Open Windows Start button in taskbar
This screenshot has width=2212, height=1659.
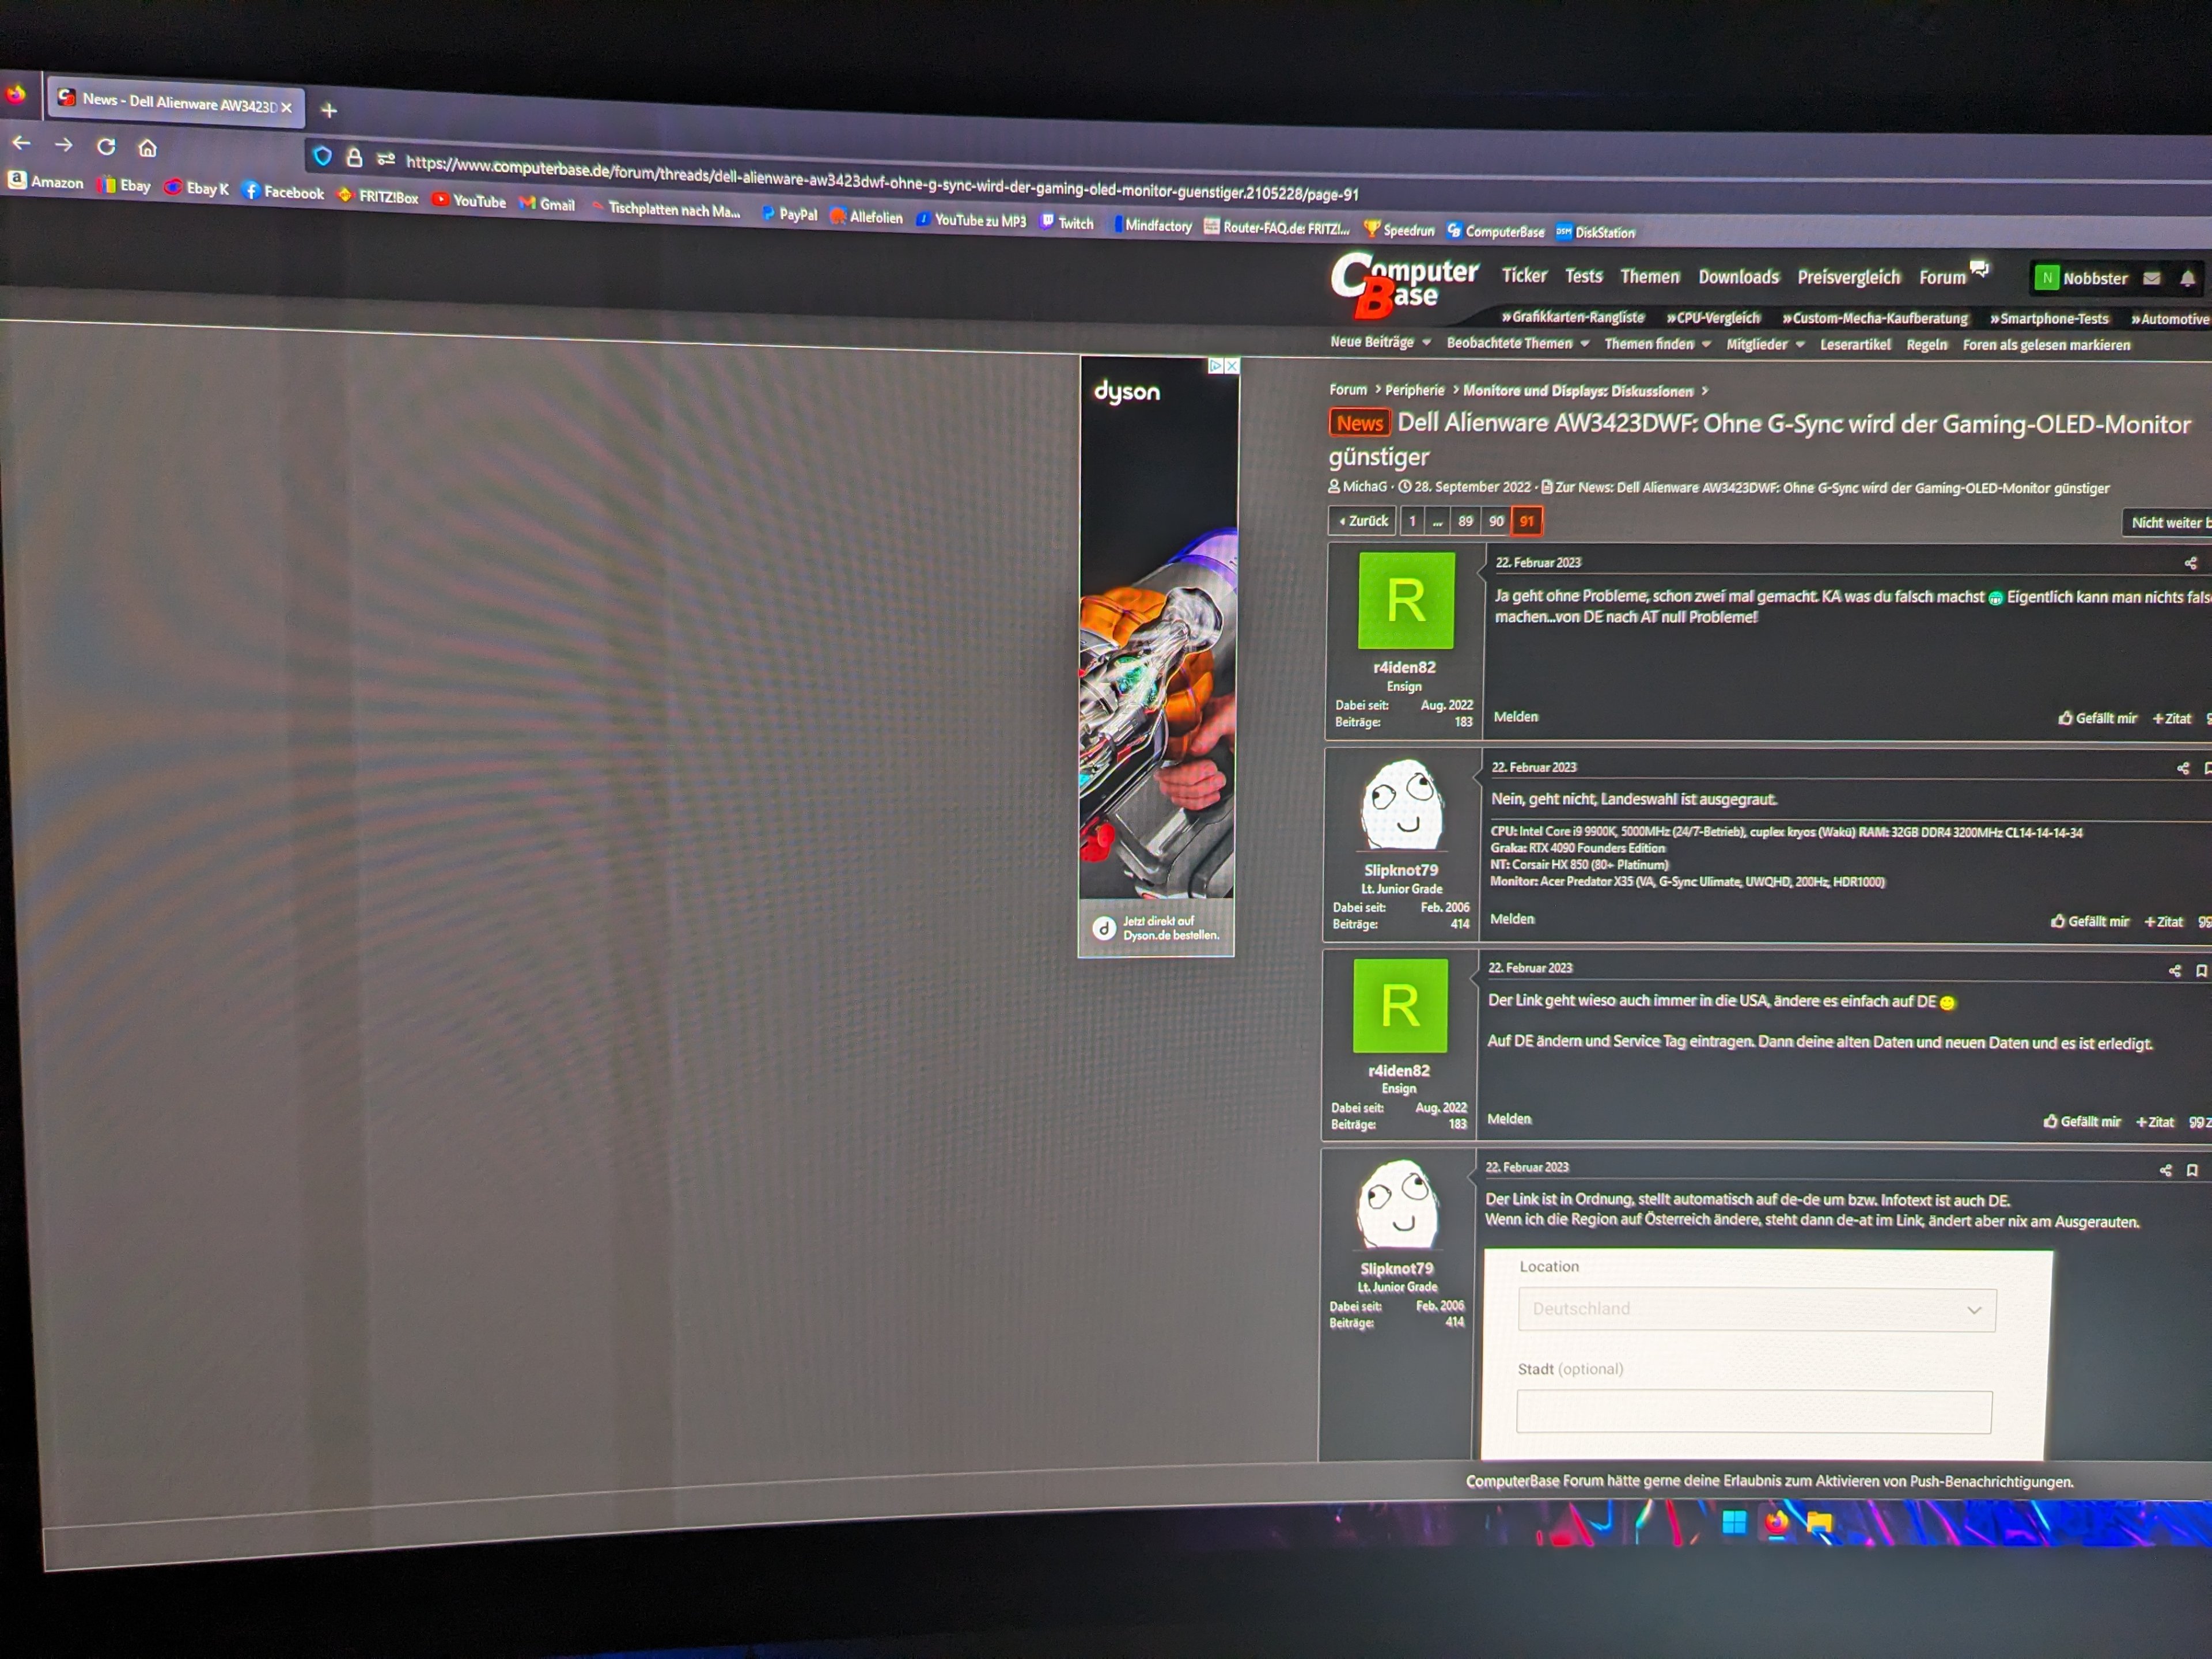[1735, 1522]
